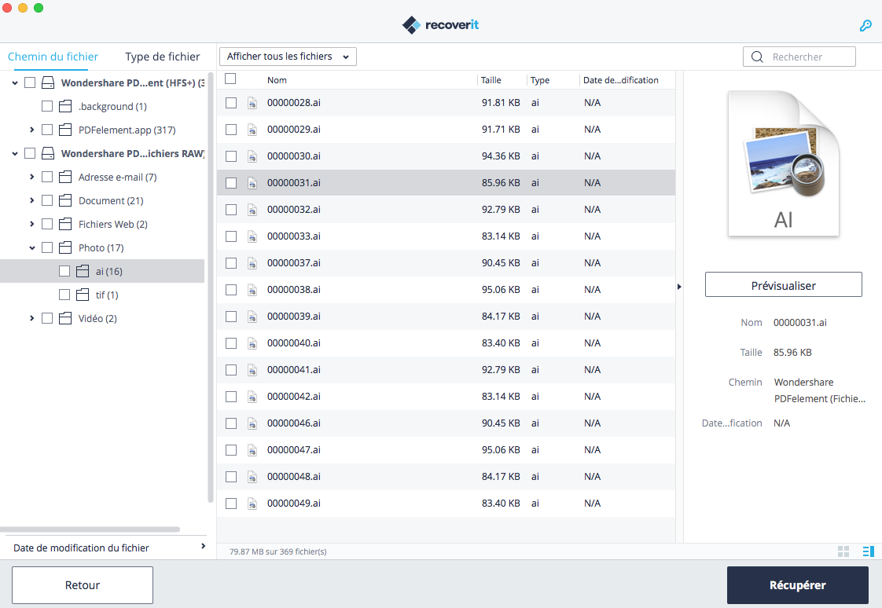882x608 pixels.
Task: Click the tree panel vertical scrollbar
Action: click(x=211, y=287)
